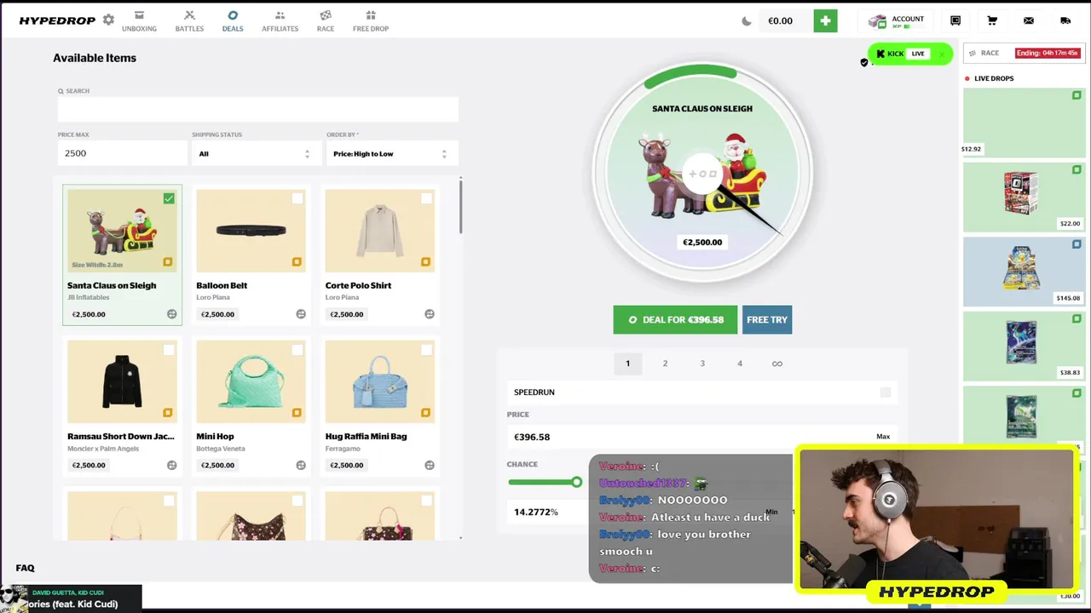Click the orange badge on the Corte Polo Shirt card
This screenshot has height=613, width=1091.
click(x=425, y=262)
